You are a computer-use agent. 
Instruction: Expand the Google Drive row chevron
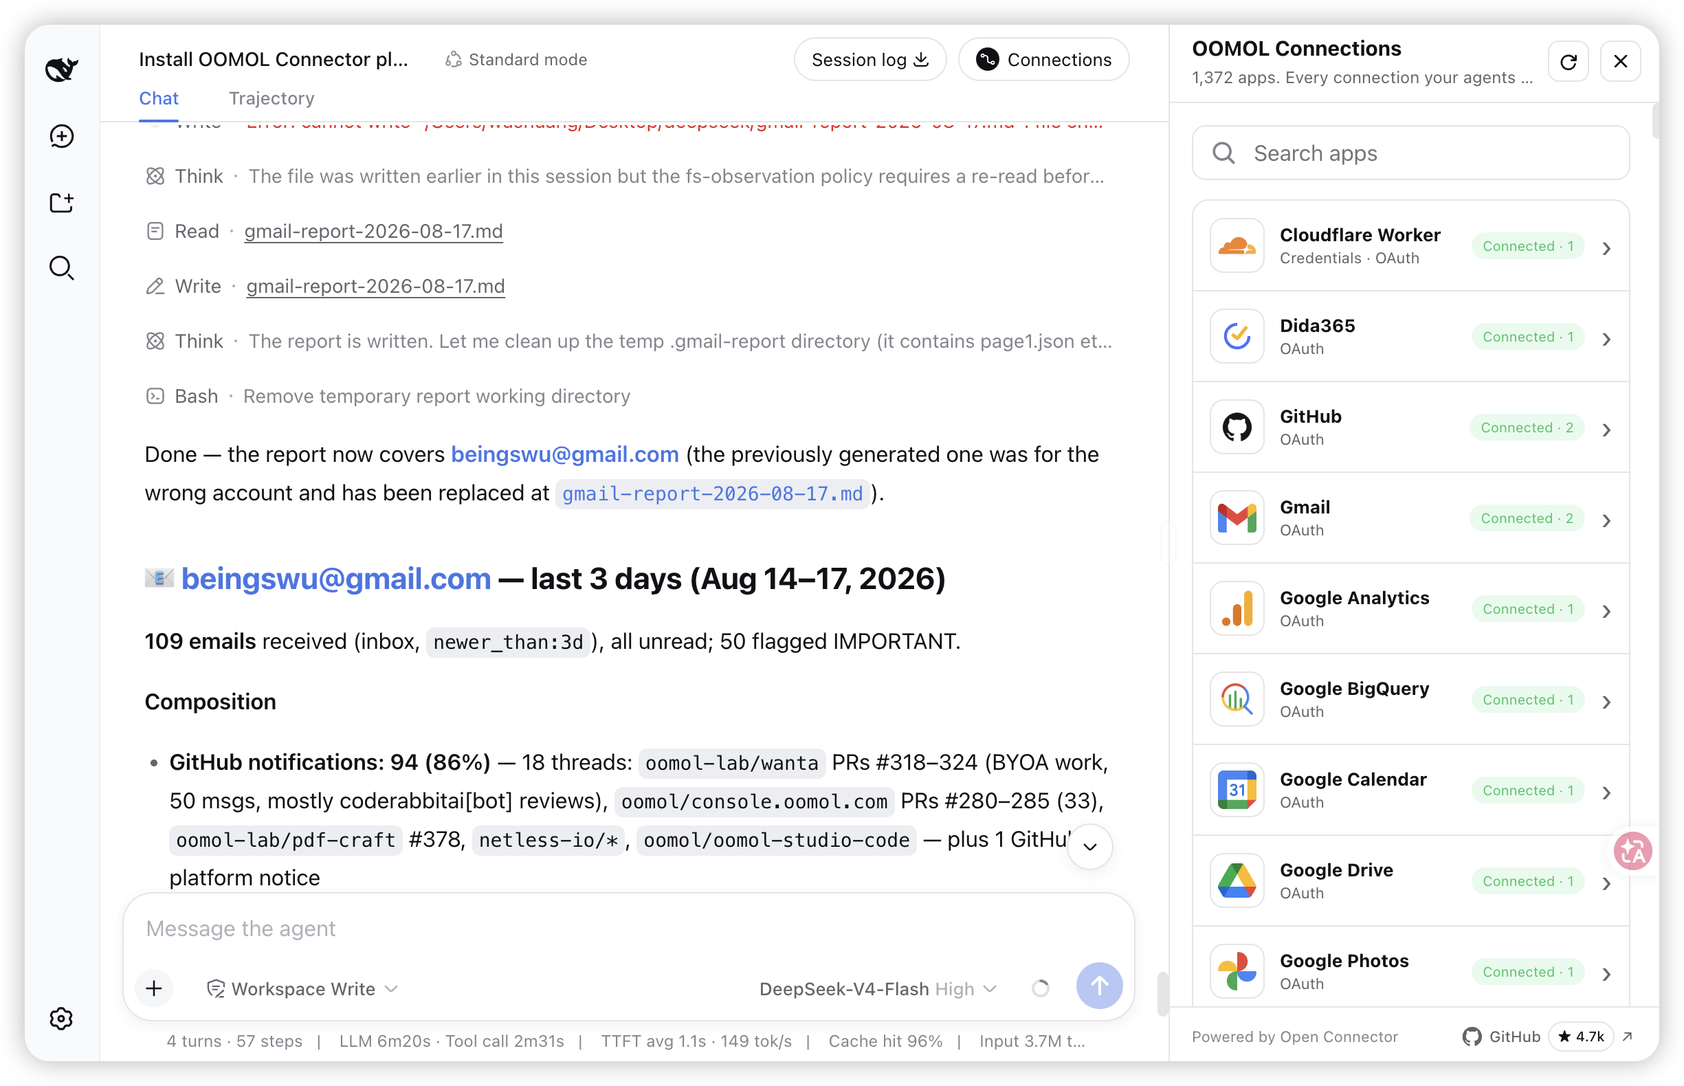[1606, 884]
